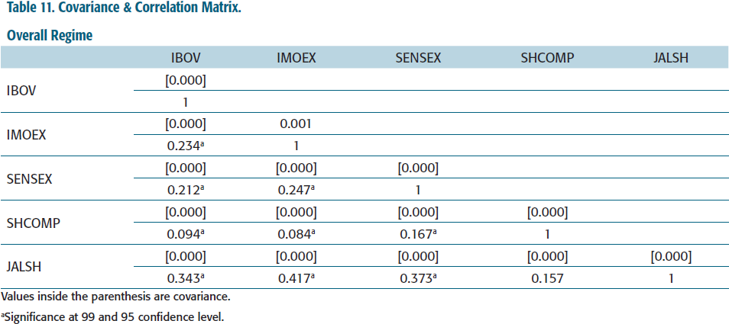Click the 0.373 correlation cell
Viewport: 729px width, 324px height.
click(x=418, y=278)
